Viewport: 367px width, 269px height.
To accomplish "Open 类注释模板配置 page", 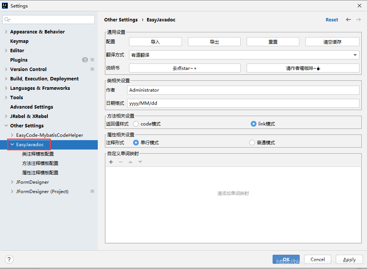I will coord(38,154).
